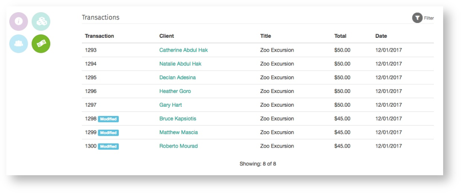461x193 pixels.
Task: Open client Roberto Mourad
Action: (178, 146)
